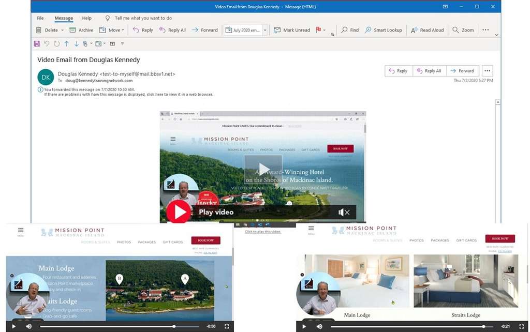This screenshot has height=332, width=530.
Task: Select the Message ribbon tab
Action: (x=64, y=18)
